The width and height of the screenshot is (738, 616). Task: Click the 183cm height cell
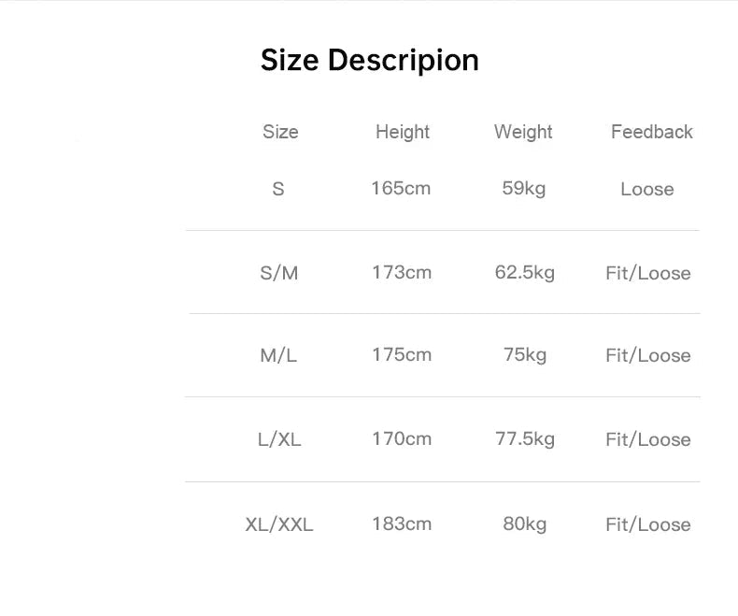(401, 523)
